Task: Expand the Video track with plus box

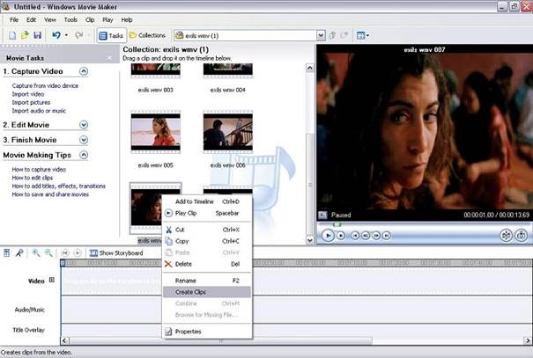Action: click(x=52, y=280)
